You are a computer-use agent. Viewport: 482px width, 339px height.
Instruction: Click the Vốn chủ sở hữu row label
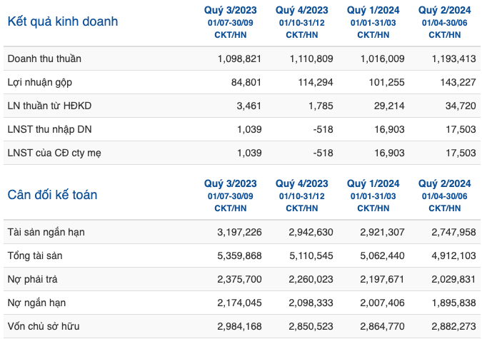tap(44, 326)
